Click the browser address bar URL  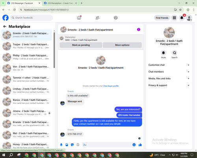pyautogui.click(x=46, y=10)
